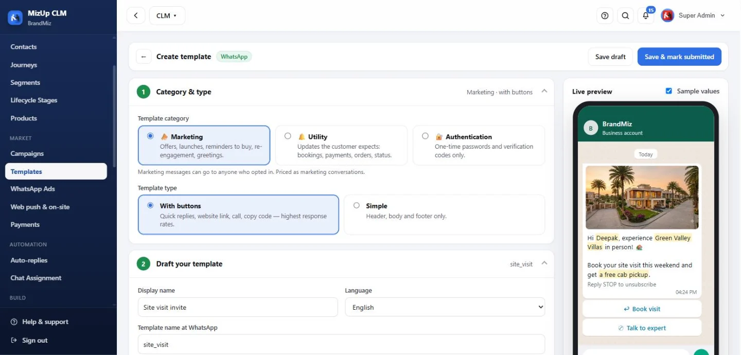741x355 pixels.
Task: Open Auto-replies in the sidebar
Action: tap(29, 260)
